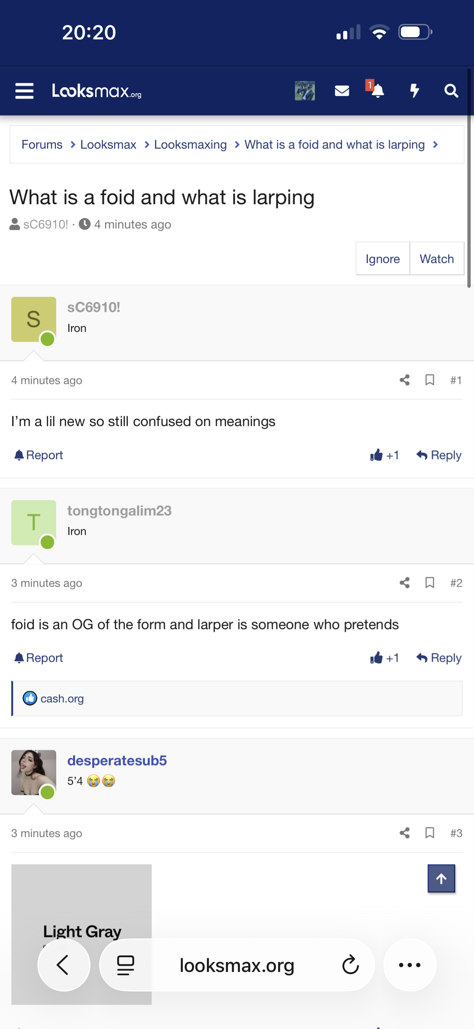Open the browser tabs overview icon
This screenshot has height=1029, width=474.
[125, 965]
